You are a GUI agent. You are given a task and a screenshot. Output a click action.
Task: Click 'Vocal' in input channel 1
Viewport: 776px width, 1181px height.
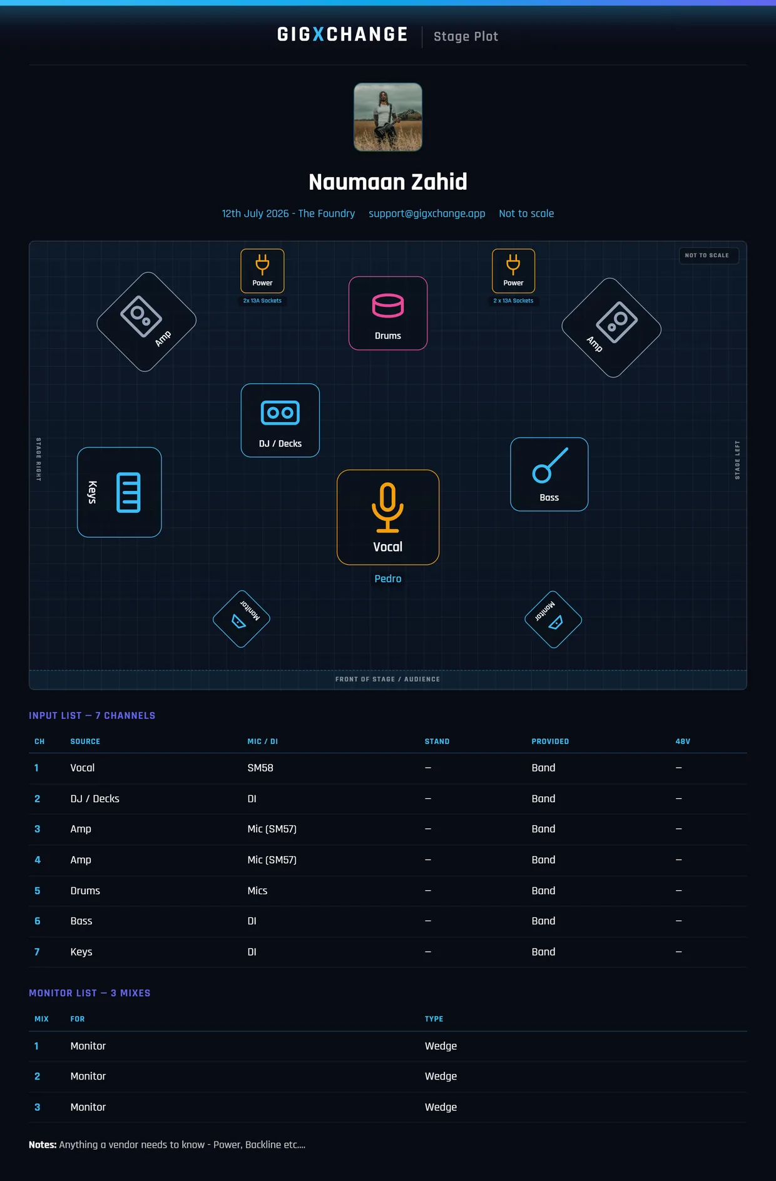(83, 768)
